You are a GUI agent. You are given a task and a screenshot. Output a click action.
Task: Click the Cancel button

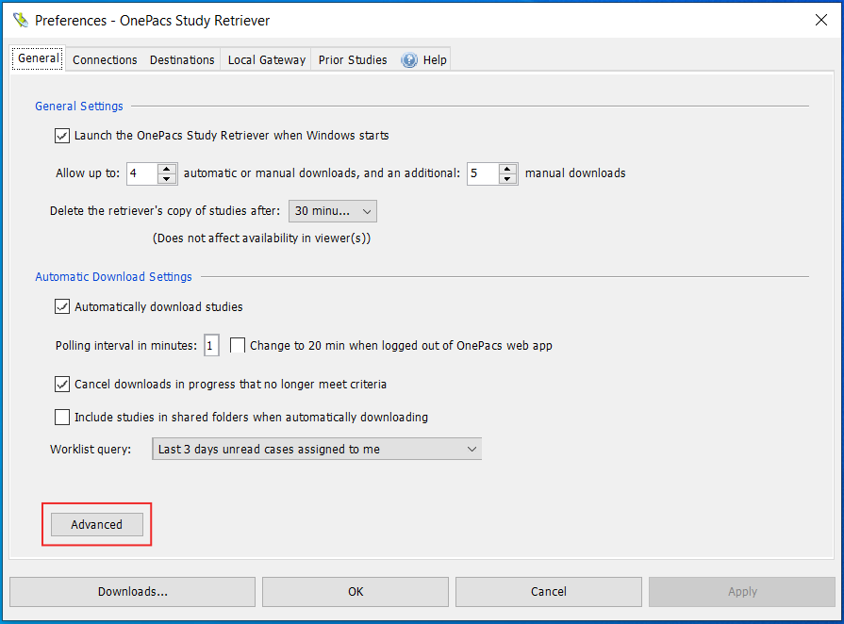(549, 592)
